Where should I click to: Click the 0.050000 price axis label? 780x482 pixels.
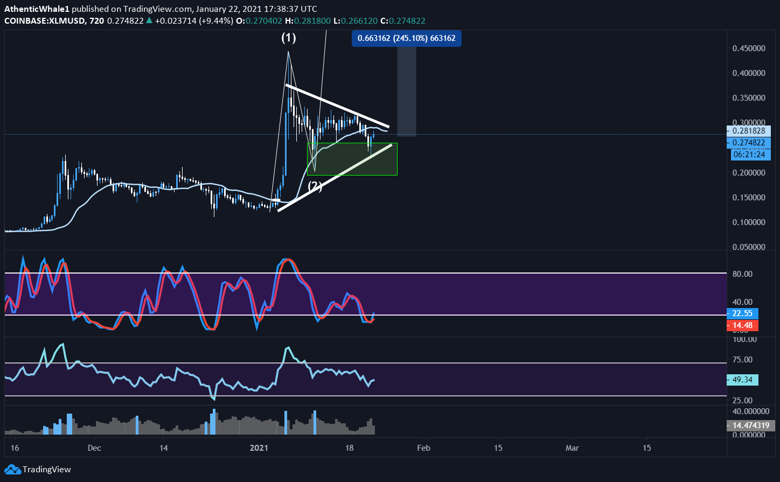(749, 247)
